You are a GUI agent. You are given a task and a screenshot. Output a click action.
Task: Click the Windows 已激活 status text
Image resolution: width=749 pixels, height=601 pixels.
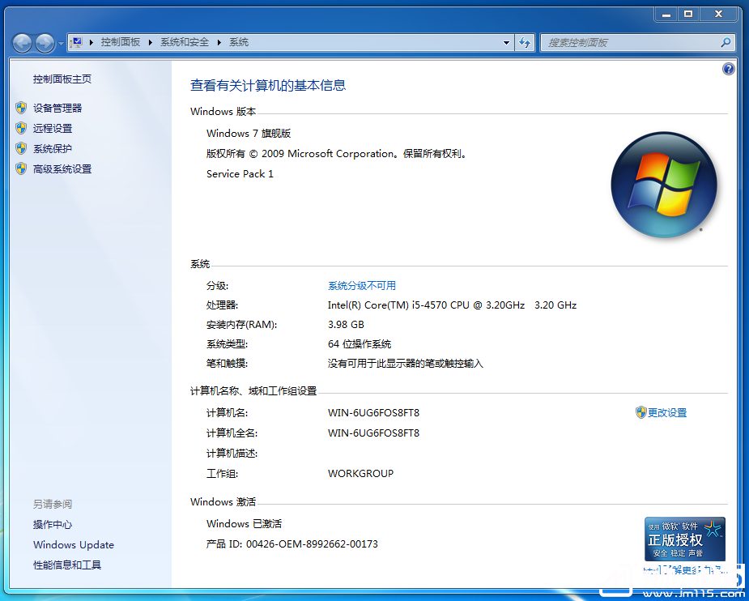244,524
